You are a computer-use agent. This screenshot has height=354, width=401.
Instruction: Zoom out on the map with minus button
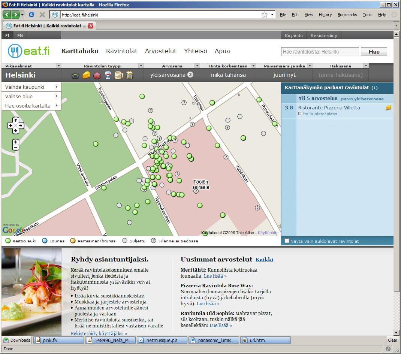[16, 148]
